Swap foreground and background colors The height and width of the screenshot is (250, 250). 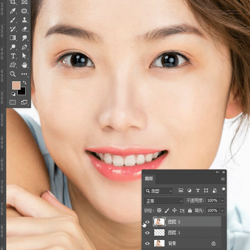point(25,83)
